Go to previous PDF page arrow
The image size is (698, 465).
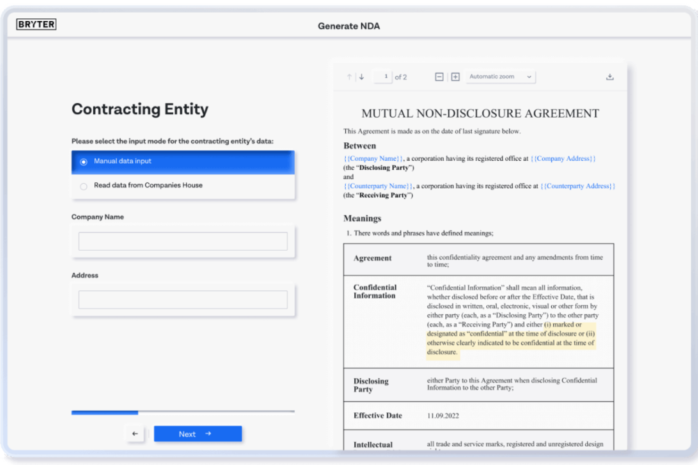point(349,77)
